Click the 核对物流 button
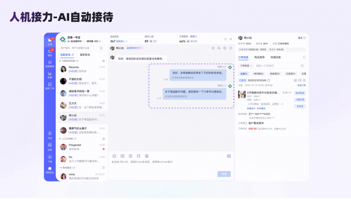 [x=300, y=93]
